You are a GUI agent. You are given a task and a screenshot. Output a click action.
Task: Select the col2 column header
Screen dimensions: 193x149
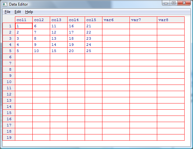[x=41, y=20]
